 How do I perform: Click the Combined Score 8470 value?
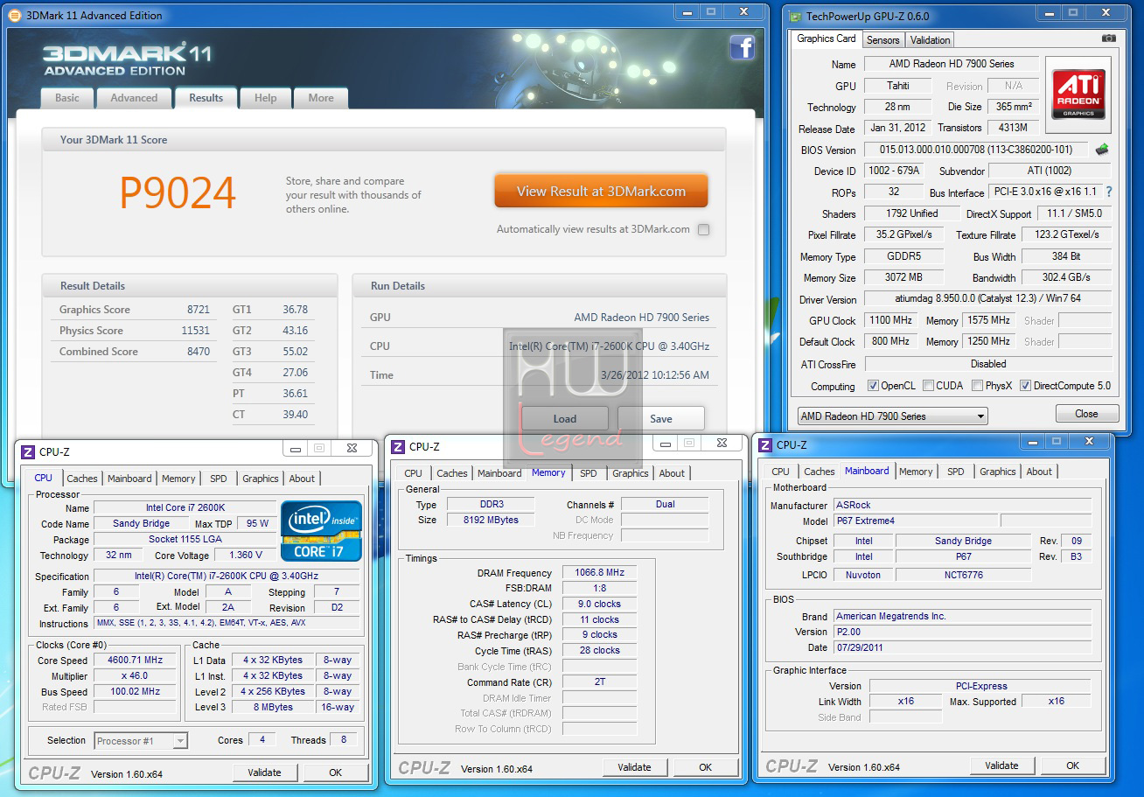pos(199,352)
